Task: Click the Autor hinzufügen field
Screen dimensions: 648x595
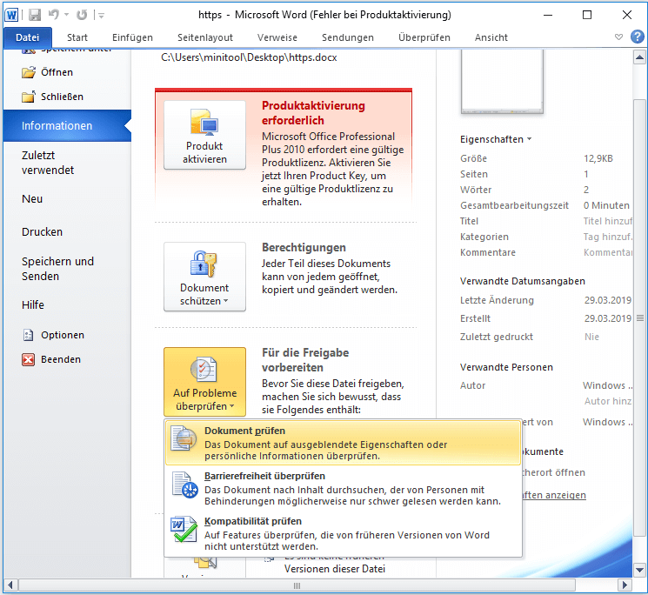Action: (608, 401)
